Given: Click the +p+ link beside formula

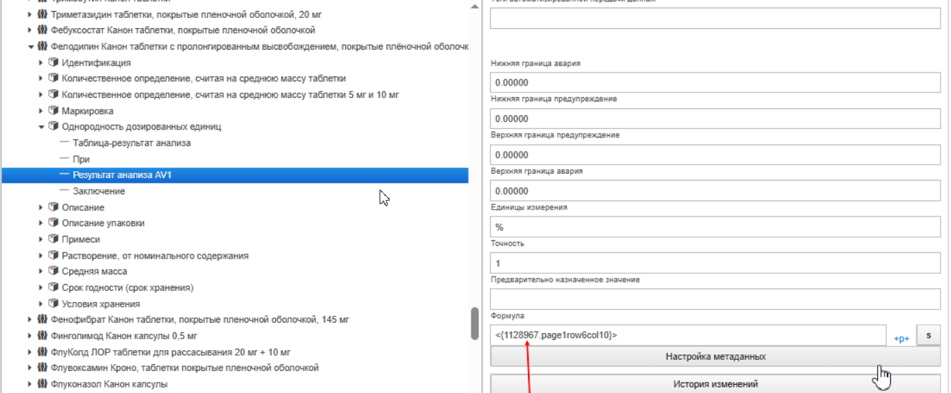Looking at the screenshot, I should 901,339.
